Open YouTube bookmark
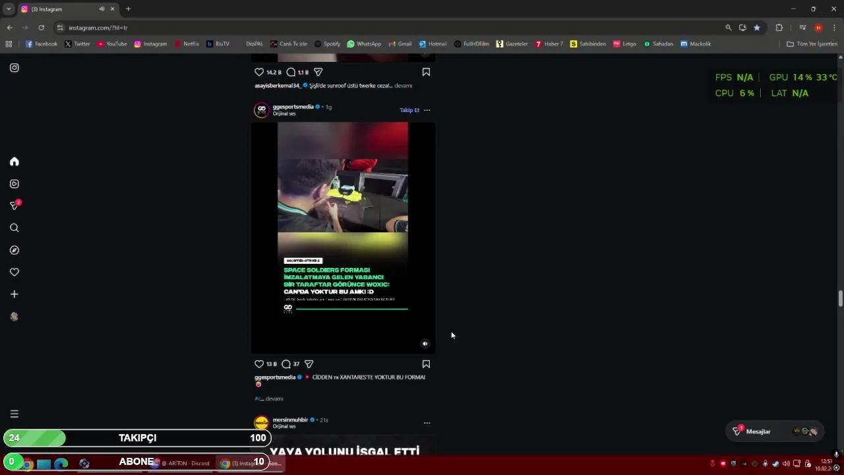 pos(112,44)
